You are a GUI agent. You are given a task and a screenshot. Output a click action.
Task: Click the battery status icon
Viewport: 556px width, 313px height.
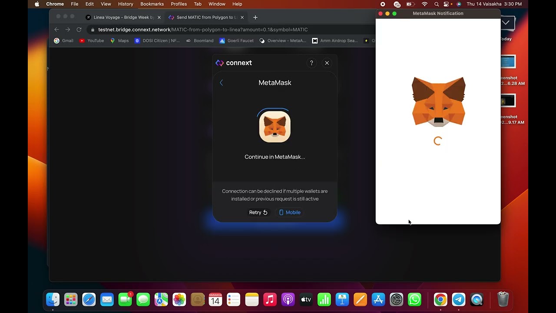tap(410, 4)
